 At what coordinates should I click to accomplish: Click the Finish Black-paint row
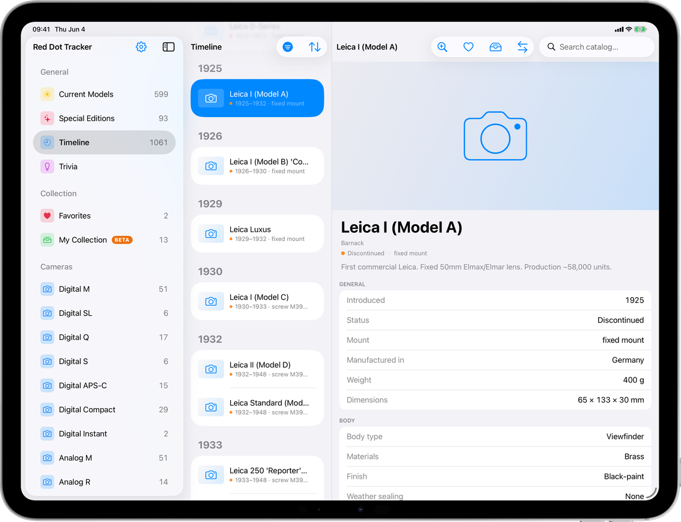coord(495,476)
